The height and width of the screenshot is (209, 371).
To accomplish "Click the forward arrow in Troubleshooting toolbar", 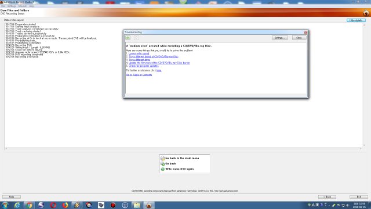I will tap(136, 38).
